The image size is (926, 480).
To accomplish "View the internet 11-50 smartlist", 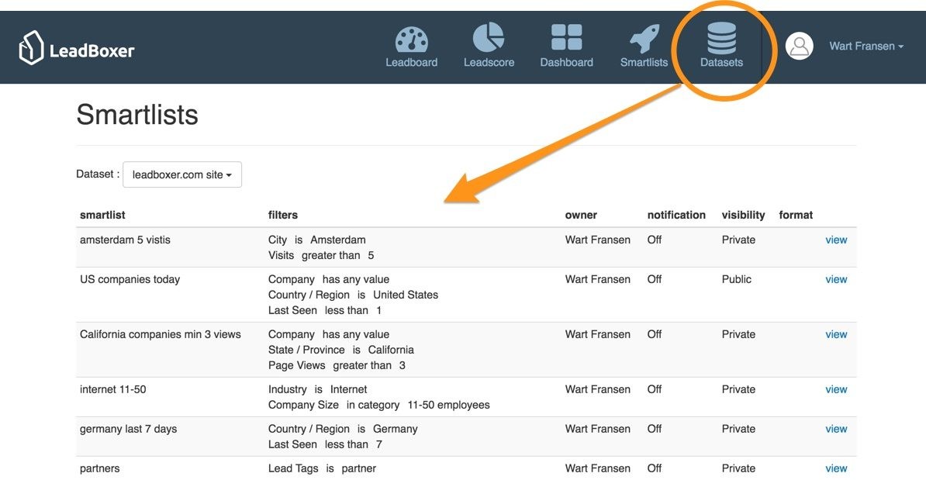I will [x=836, y=390].
